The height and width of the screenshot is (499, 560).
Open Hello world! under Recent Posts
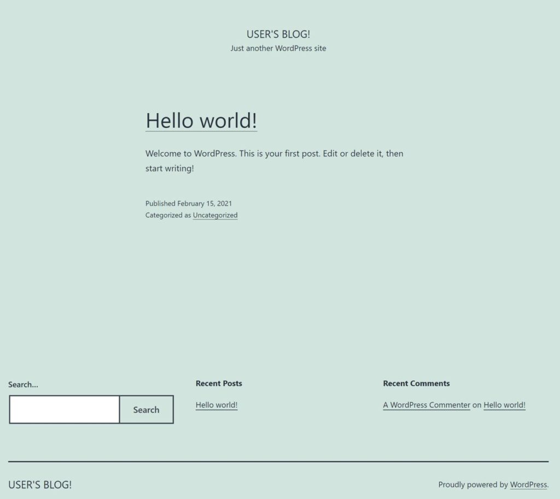point(216,405)
